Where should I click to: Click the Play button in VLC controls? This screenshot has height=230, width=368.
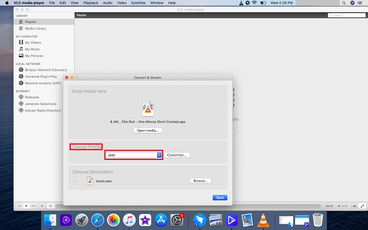pyautogui.click(x=26, y=206)
